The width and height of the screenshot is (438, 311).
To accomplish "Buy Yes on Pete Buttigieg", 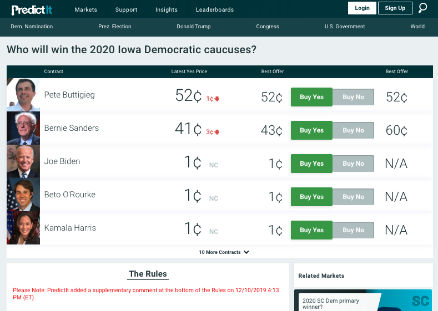I will pos(311,97).
